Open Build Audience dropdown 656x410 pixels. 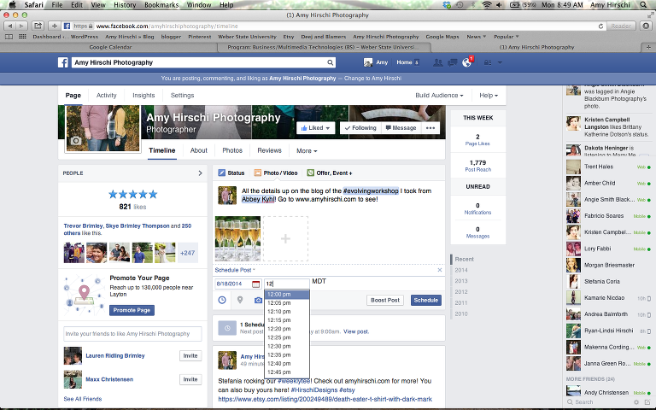point(439,96)
